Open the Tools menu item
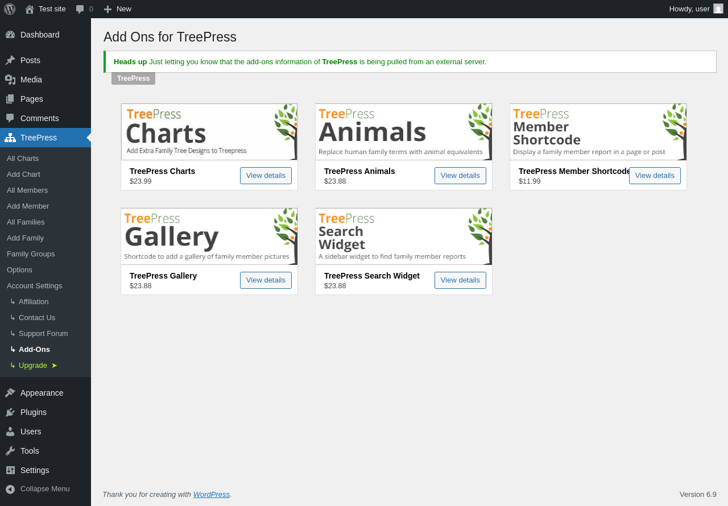The image size is (728, 506). pyautogui.click(x=45, y=451)
